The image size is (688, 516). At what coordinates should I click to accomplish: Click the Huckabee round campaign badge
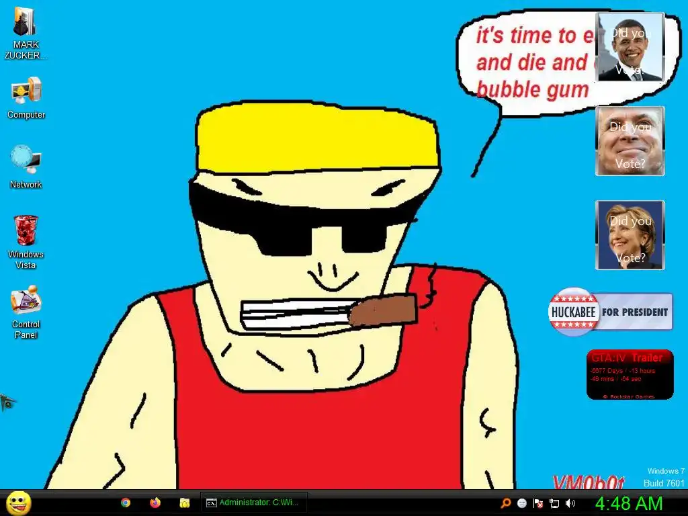pyautogui.click(x=574, y=312)
